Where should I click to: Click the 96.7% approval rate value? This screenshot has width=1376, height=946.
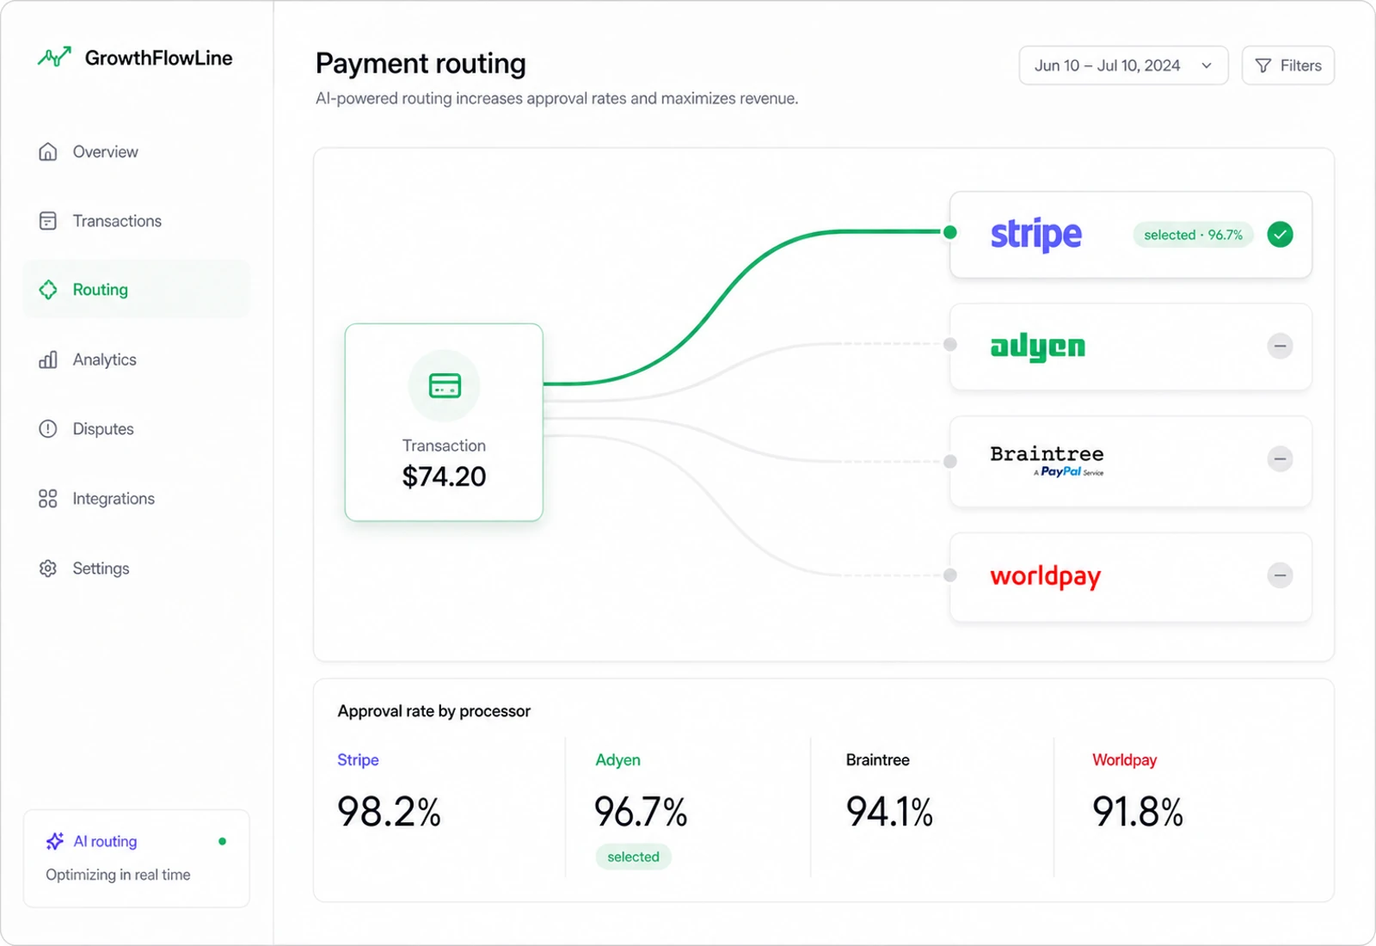[x=641, y=811]
